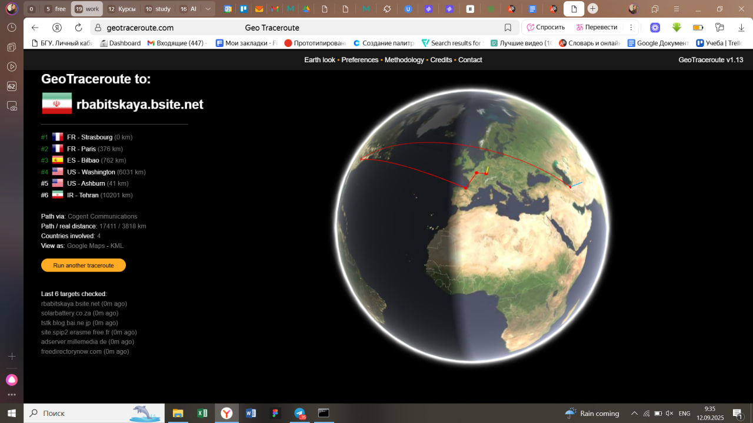The width and height of the screenshot is (753, 423).
Task: Expand the tab groups chevron dropdown
Action: click(208, 9)
